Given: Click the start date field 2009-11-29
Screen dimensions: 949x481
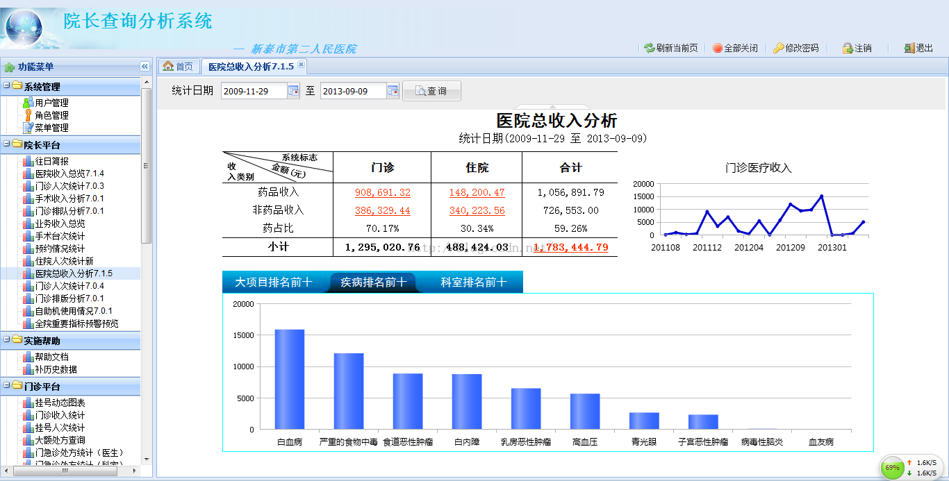Looking at the screenshot, I should click(x=254, y=91).
